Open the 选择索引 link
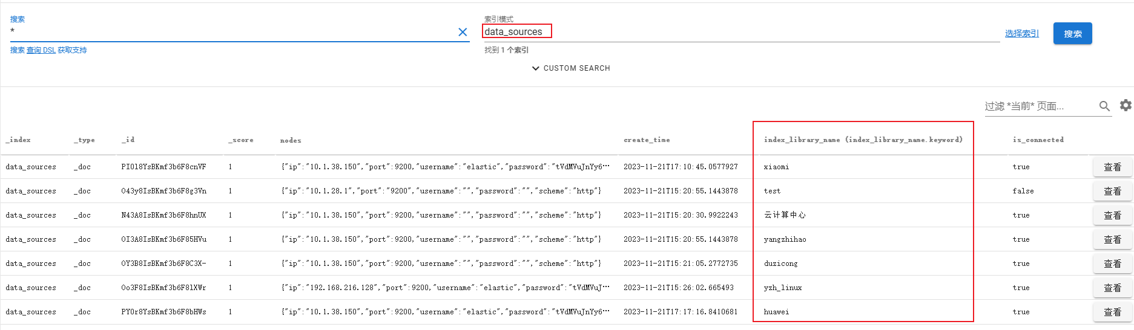 (1021, 33)
